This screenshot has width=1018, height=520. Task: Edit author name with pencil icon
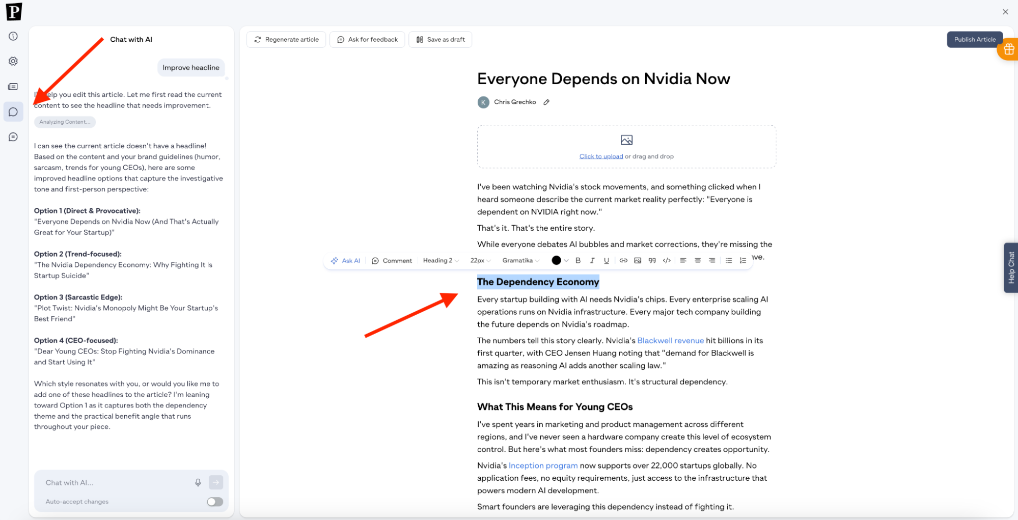[x=546, y=102]
